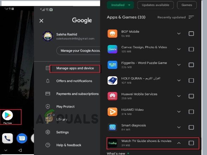Close the Google account menu
Viewport: 207px width, 155px height.
(41, 21)
